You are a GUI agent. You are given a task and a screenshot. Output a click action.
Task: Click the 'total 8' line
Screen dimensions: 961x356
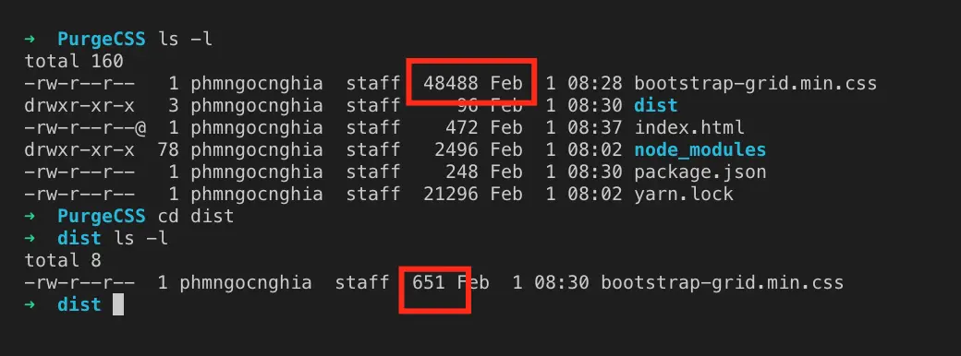(x=63, y=261)
